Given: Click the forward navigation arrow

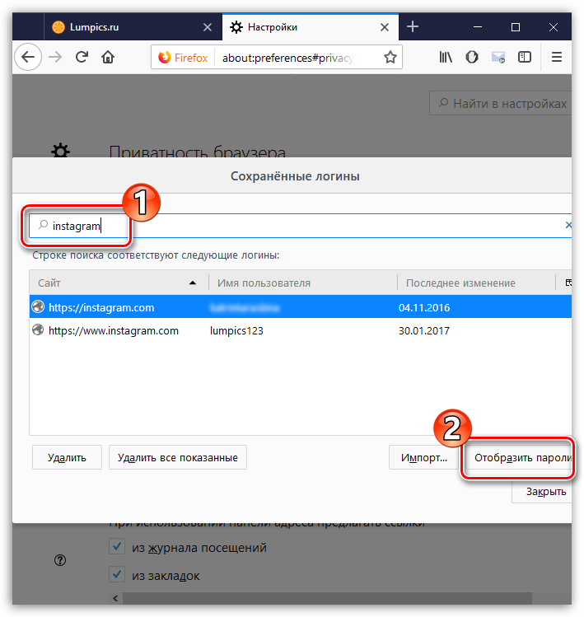Looking at the screenshot, I should pyautogui.click(x=55, y=58).
